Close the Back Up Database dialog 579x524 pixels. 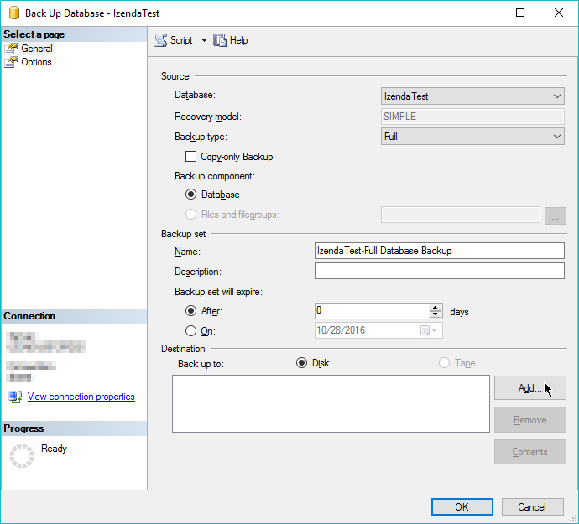click(559, 13)
